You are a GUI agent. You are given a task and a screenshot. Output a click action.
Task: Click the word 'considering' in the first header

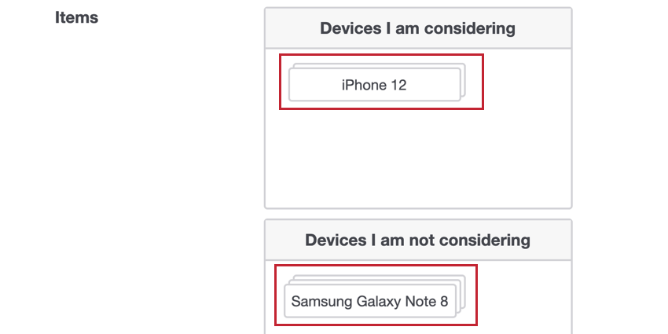(x=469, y=28)
